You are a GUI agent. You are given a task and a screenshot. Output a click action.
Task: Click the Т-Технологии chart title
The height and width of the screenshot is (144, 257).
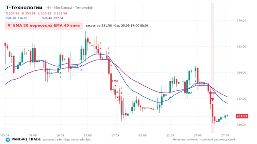click(24, 8)
